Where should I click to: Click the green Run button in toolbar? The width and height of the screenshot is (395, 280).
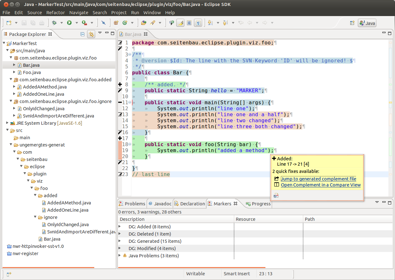click(x=69, y=23)
